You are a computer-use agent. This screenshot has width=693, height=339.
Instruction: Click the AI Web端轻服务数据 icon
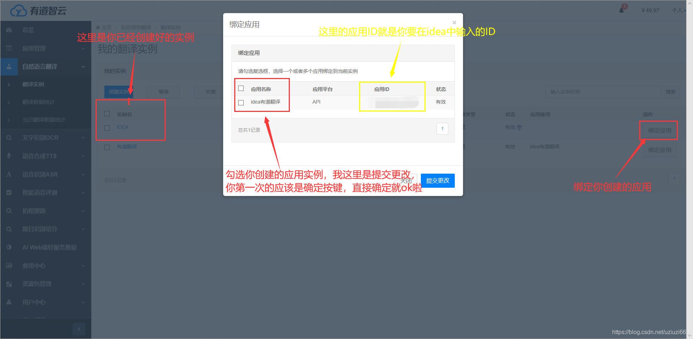[x=9, y=247]
